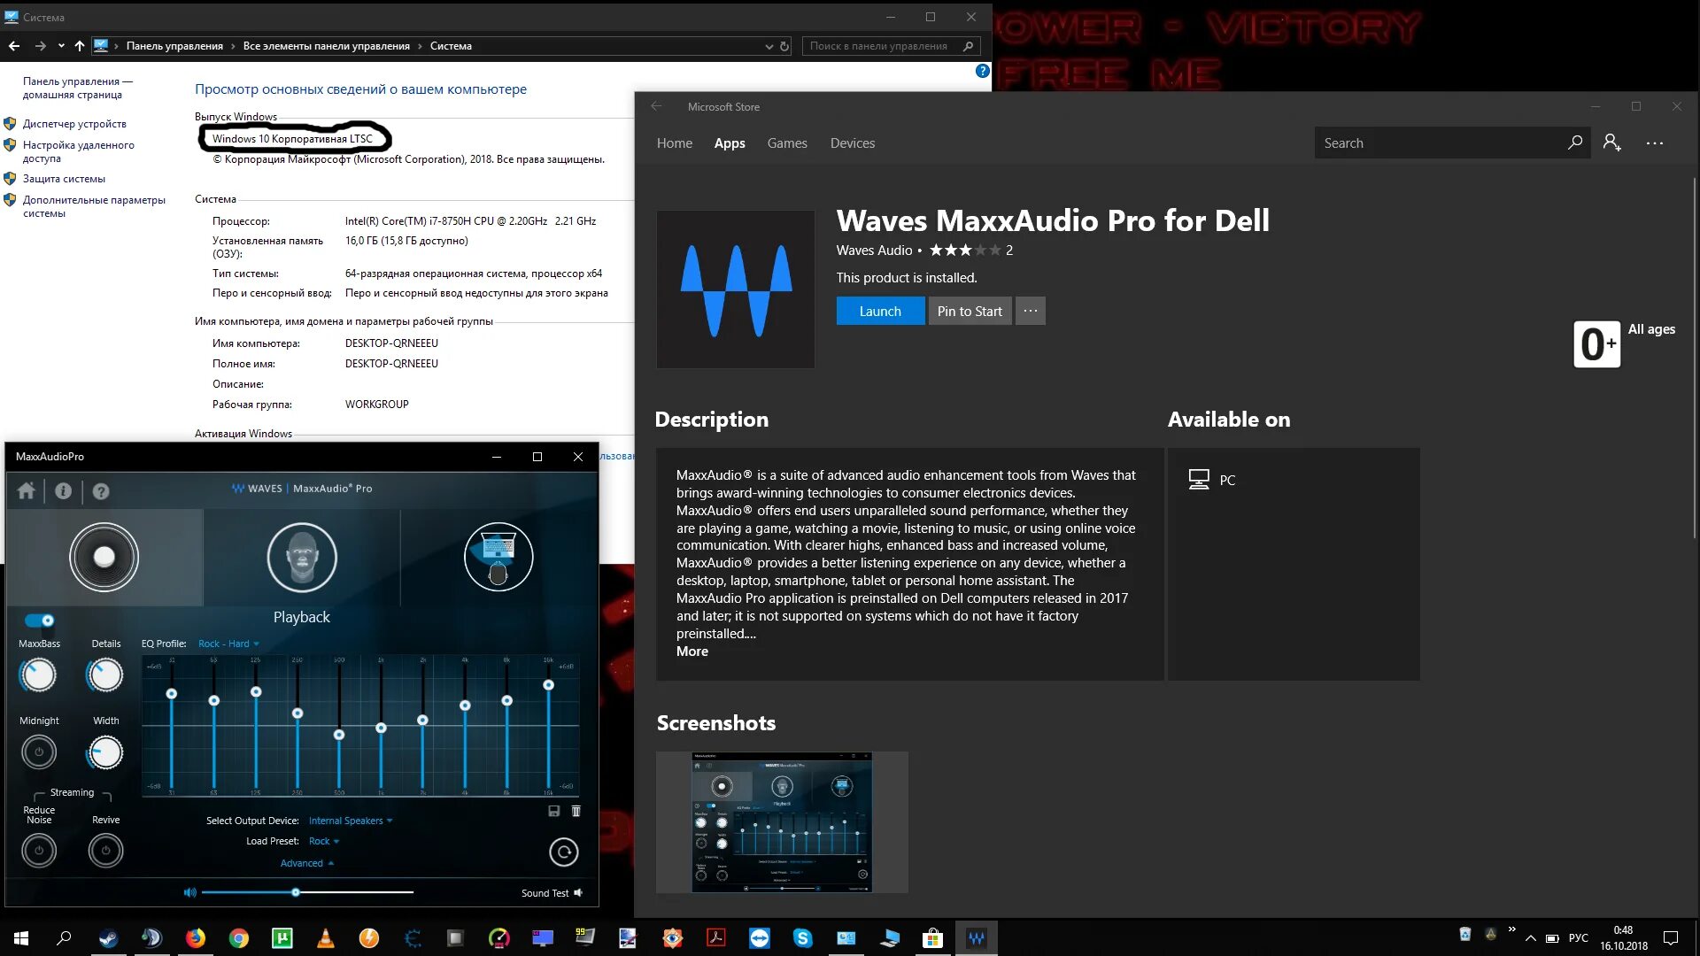The height and width of the screenshot is (956, 1700).
Task: Open the EQ Profile Rock - Hard dropdown
Action: click(x=228, y=644)
